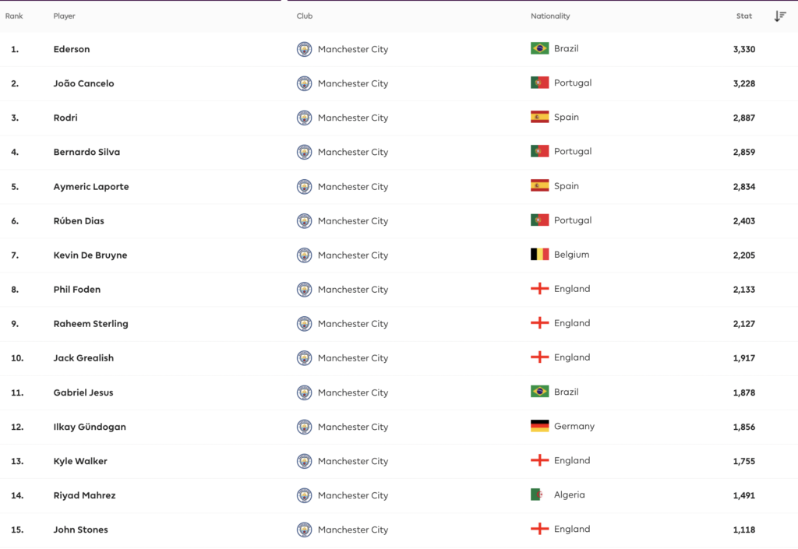Click the Manchester City badge on John Stones' row
This screenshot has width=798, height=549.
click(305, 530)
